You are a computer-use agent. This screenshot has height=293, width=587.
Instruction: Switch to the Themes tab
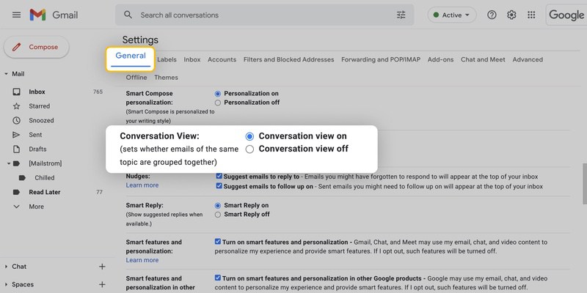point(166,78)
